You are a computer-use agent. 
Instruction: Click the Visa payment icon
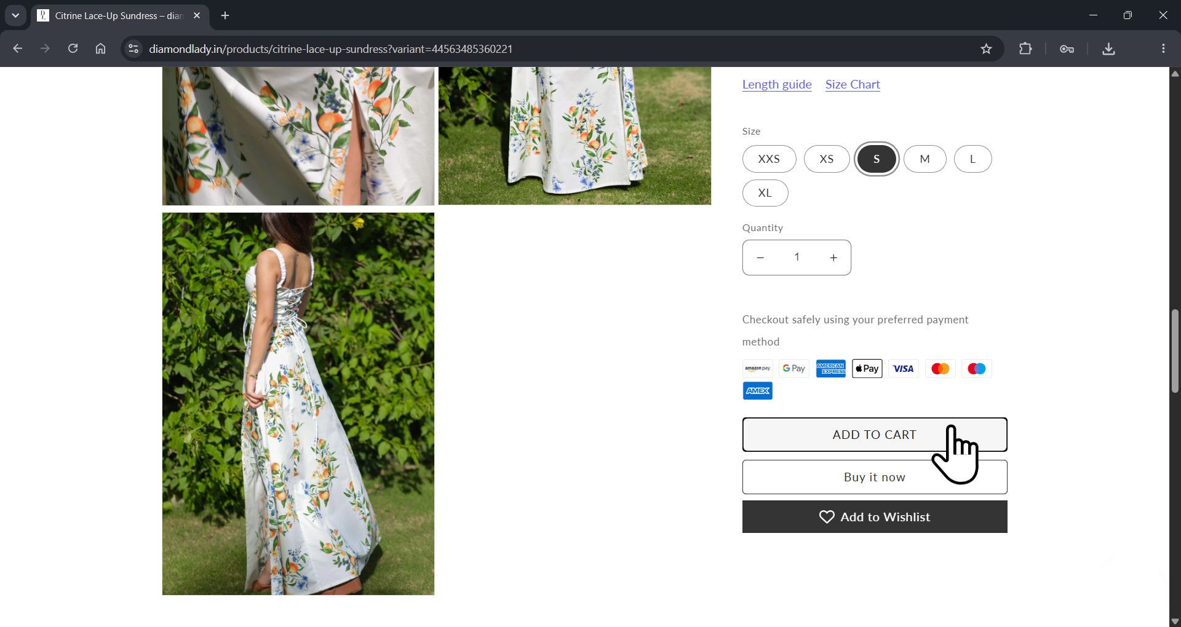(x=904, y=368)
